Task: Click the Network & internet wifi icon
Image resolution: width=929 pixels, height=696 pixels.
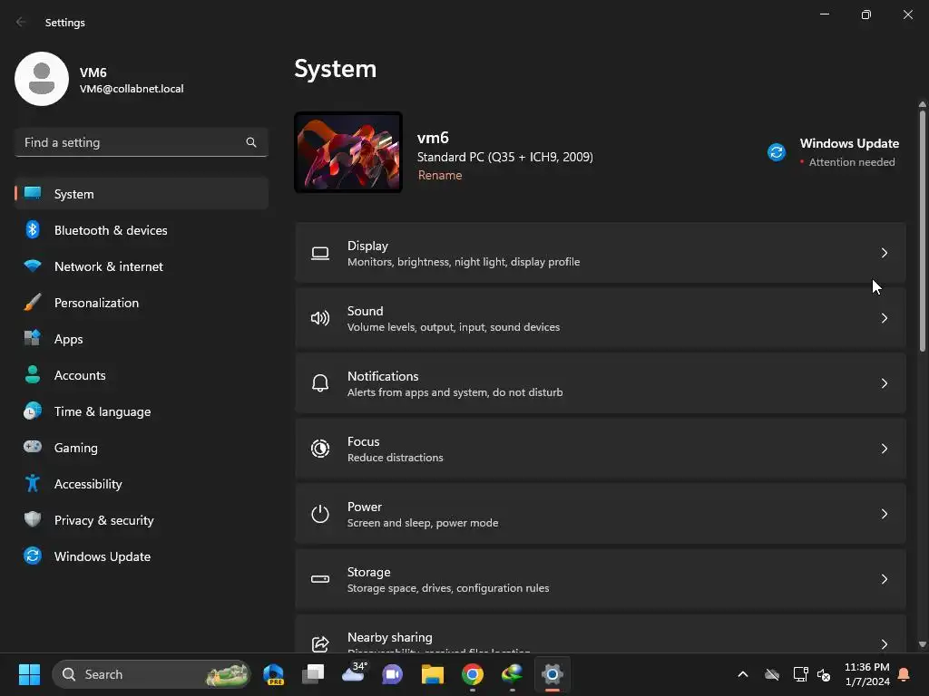Action: click(x=33, y=266)
